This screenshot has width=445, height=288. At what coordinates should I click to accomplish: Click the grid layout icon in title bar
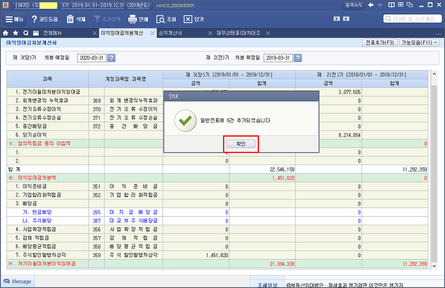400,5
